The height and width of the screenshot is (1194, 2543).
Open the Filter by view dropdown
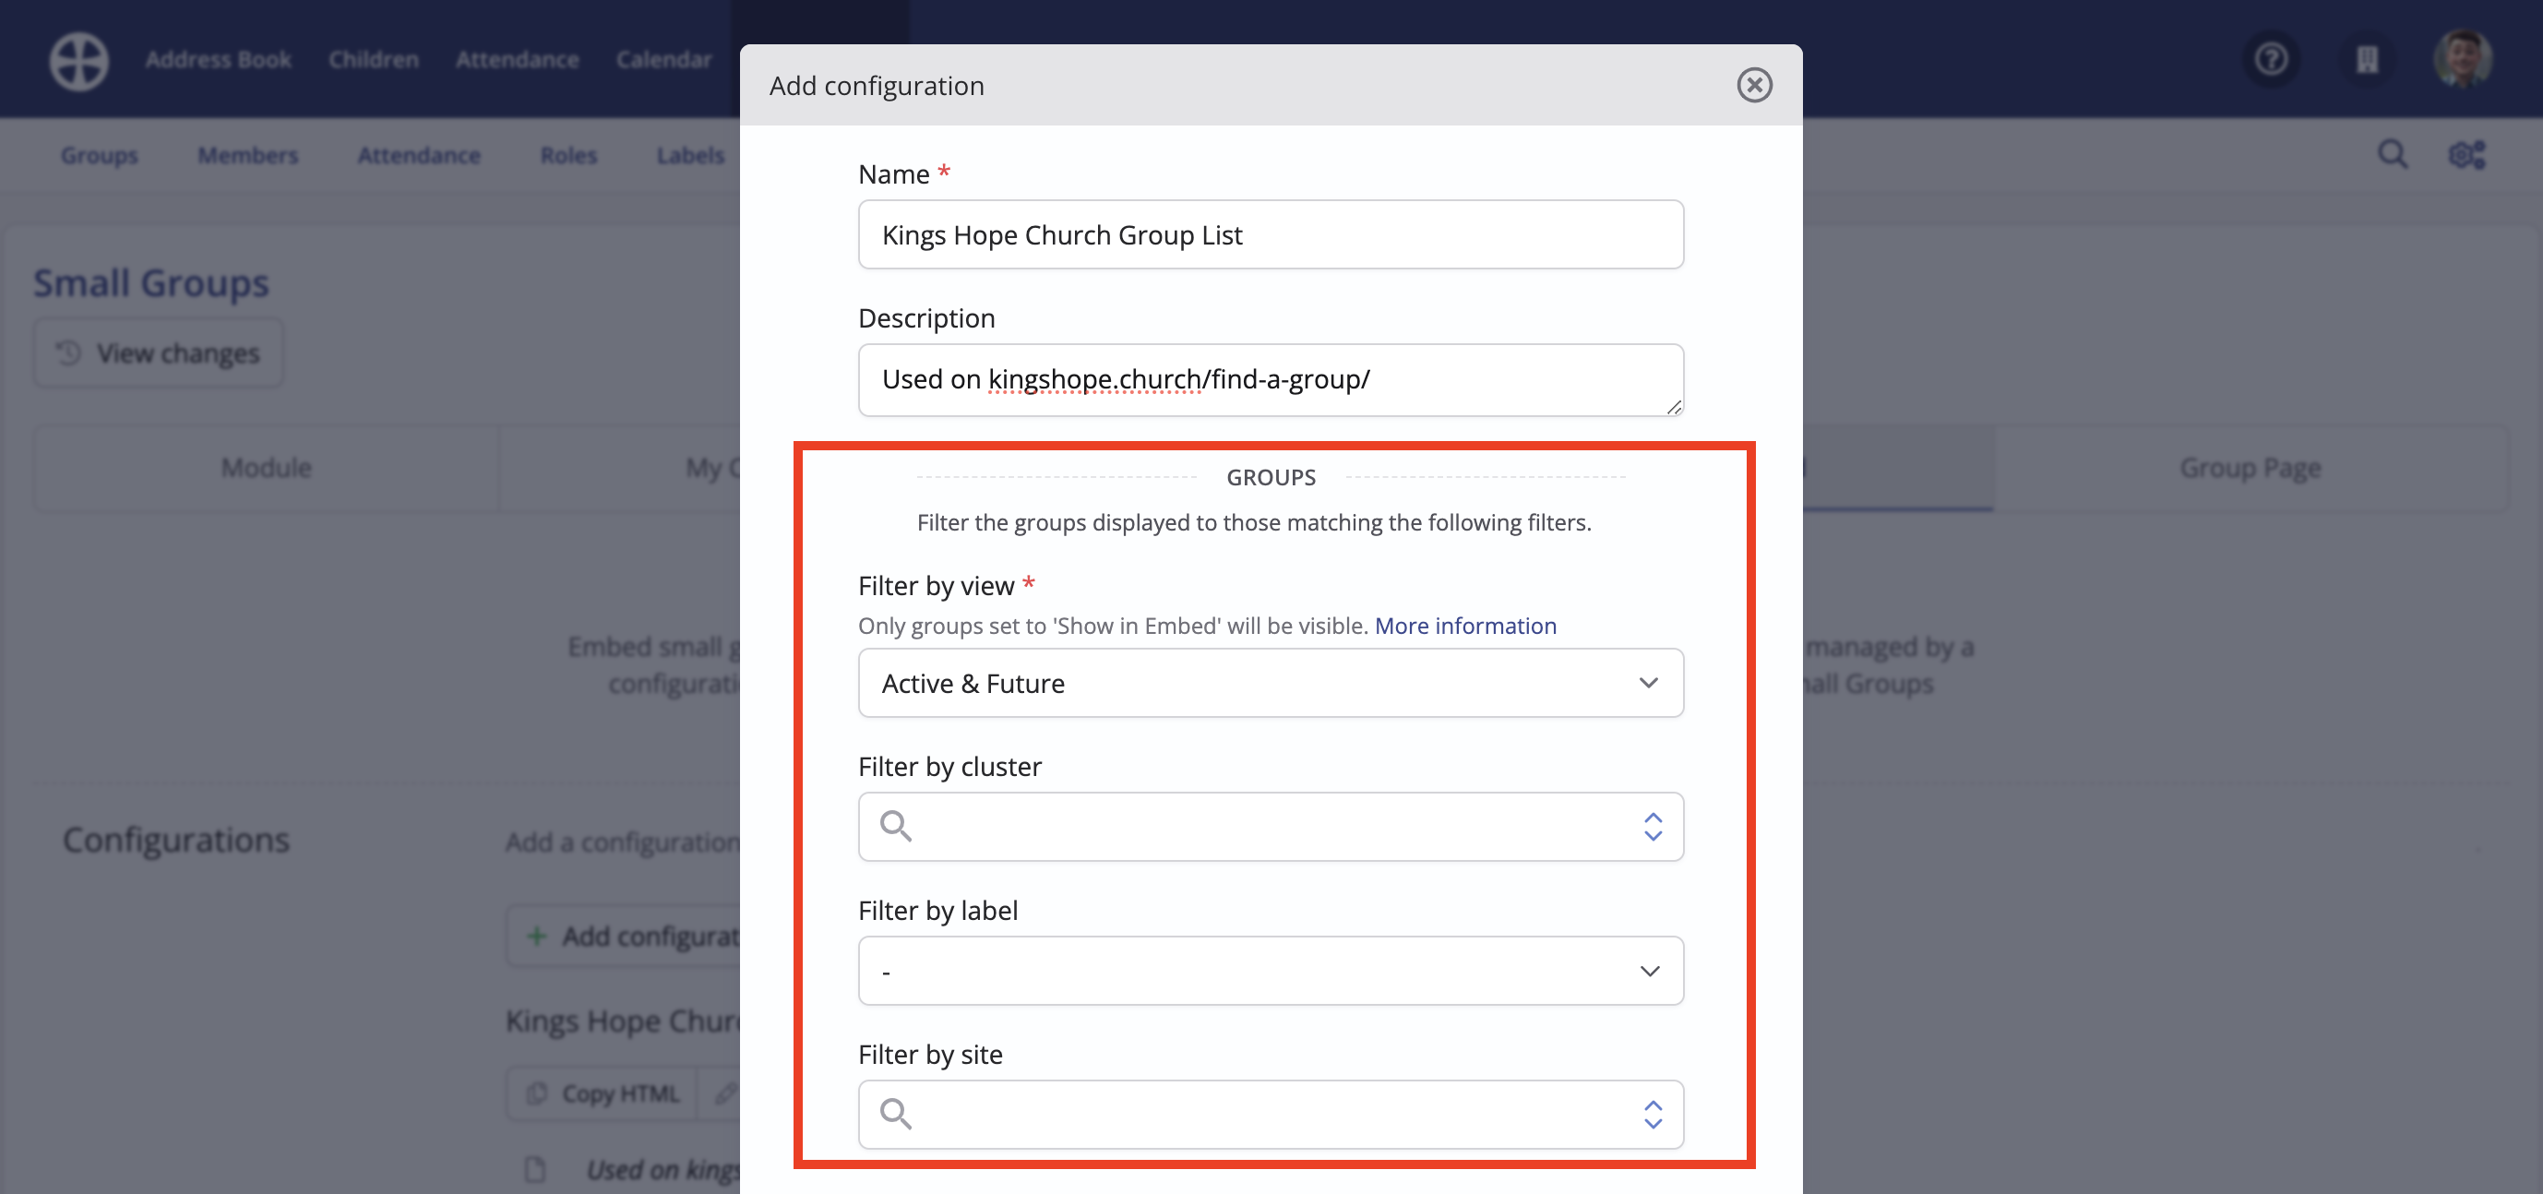tap(1271, 683)
